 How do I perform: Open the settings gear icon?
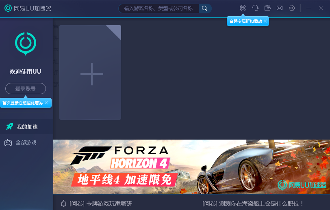(x=292, y=8)
